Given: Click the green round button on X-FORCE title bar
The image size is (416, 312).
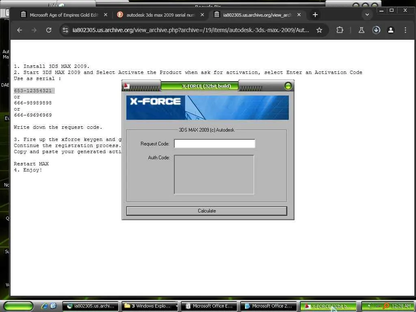Looking at the screenshot, I should (288, 86).
